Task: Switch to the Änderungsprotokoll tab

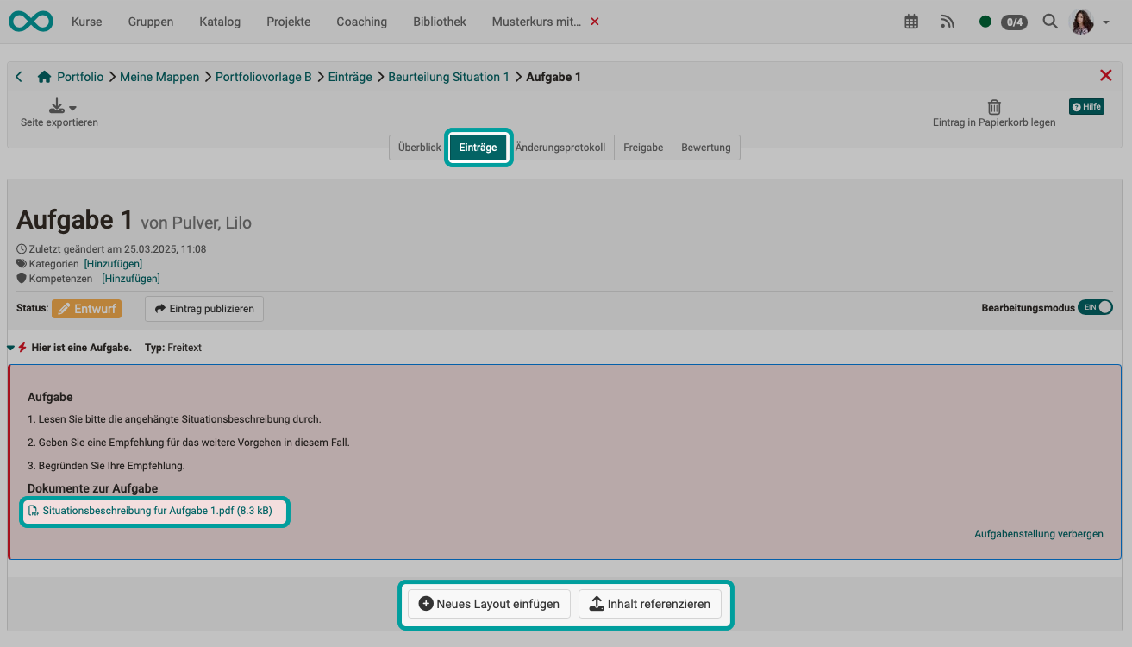Action: coord(561,147)
